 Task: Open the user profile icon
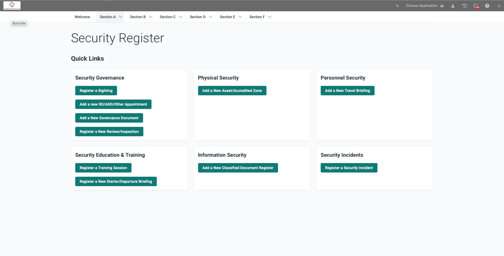453,6
